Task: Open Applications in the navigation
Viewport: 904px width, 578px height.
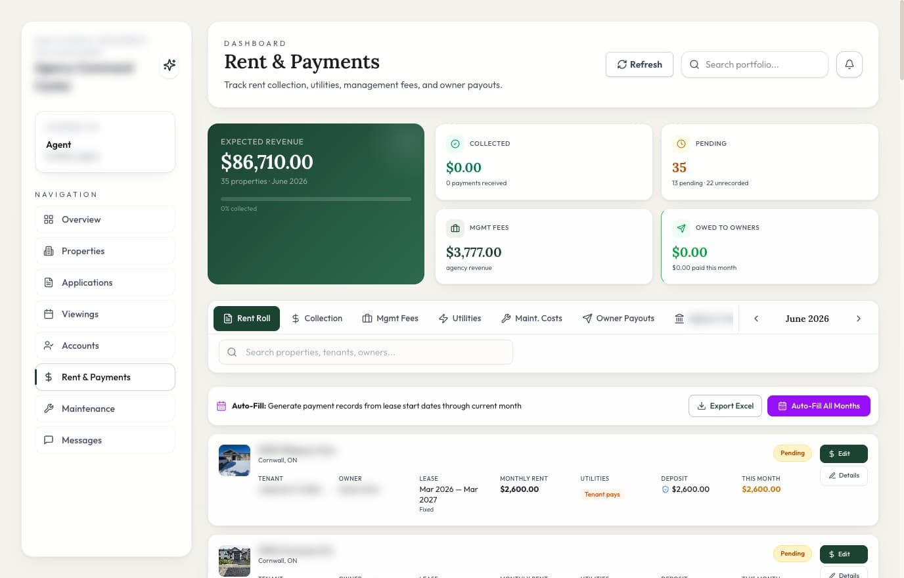Action: pyautogui.click(x=105, y=282)
